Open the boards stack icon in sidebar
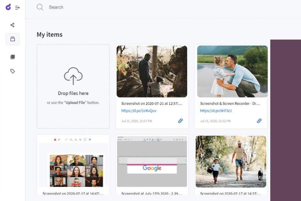 click(12, 57)
